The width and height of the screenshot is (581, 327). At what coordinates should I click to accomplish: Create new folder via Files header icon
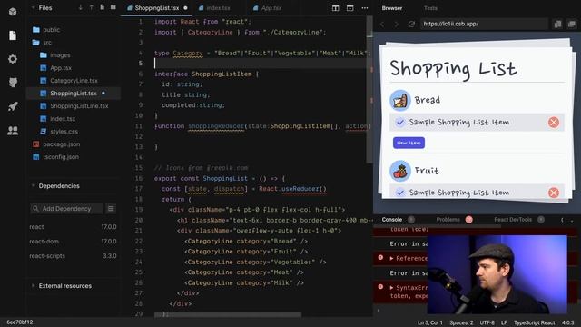[113, 7]
